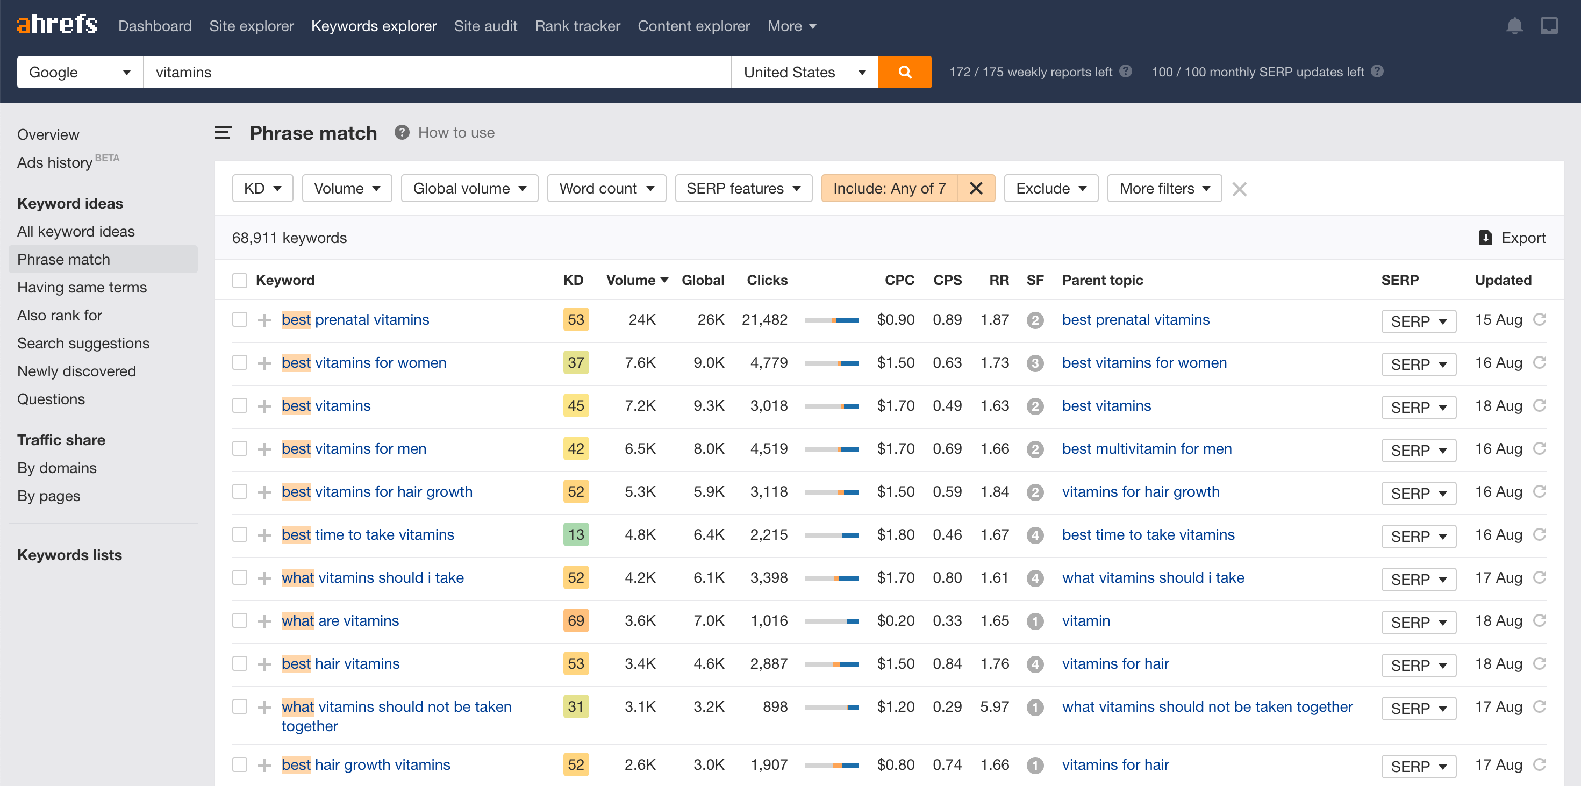Open SERP dropdown for 'best vitamins' row
Viewport: 1581px width, 786px height.
coord(1418,407)
